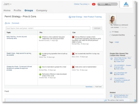Open the Early Warning topic link

[x=17, y=38]
